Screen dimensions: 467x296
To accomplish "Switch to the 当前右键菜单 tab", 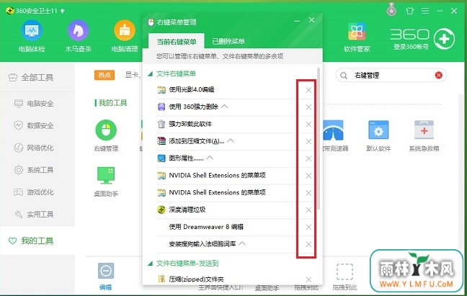I will [x=177, y=41].
